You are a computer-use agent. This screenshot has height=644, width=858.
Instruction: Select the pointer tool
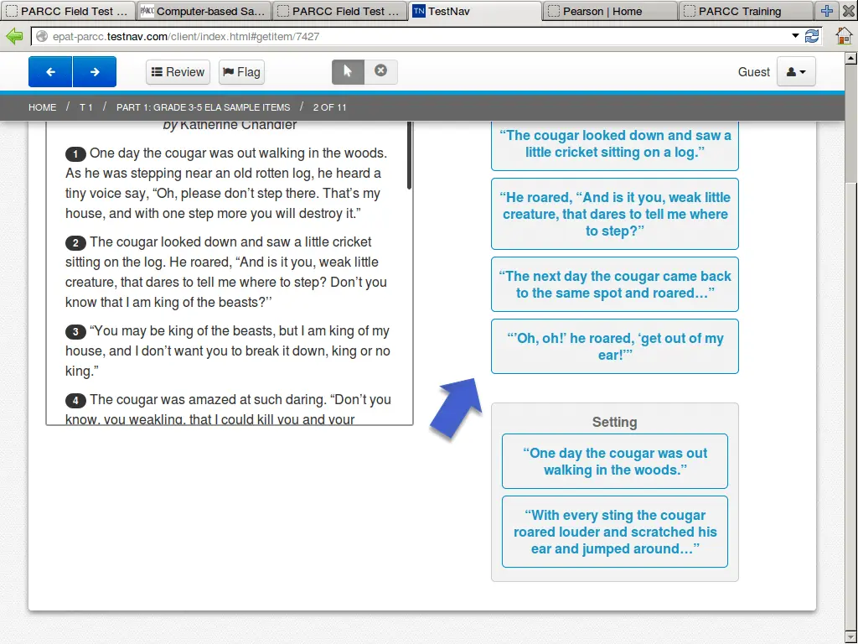(348, 72)
